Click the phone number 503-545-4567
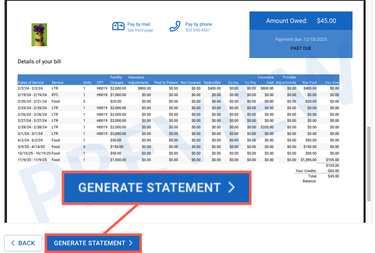 (198, 30)
